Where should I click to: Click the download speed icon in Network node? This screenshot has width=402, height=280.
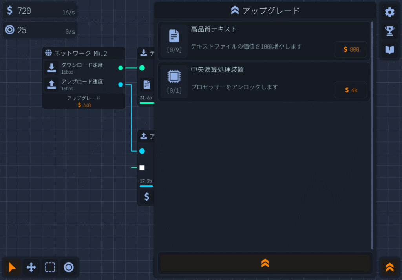(51, 68)
